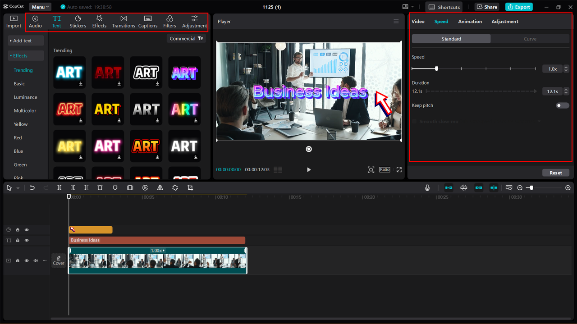
Task: Click the trash delete icon
Action: coord(100,187)
